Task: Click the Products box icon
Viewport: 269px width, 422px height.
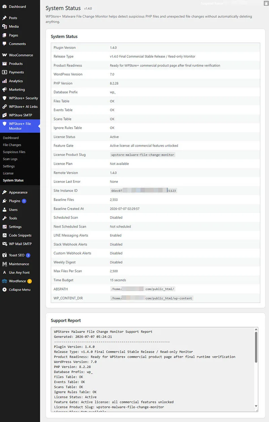Action: pos(4,63)
